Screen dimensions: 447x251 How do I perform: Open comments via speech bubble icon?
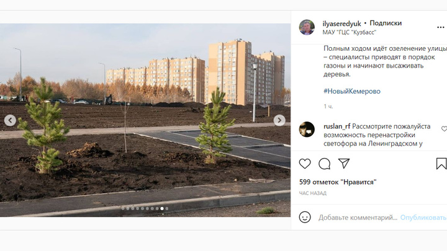[325, 164]
